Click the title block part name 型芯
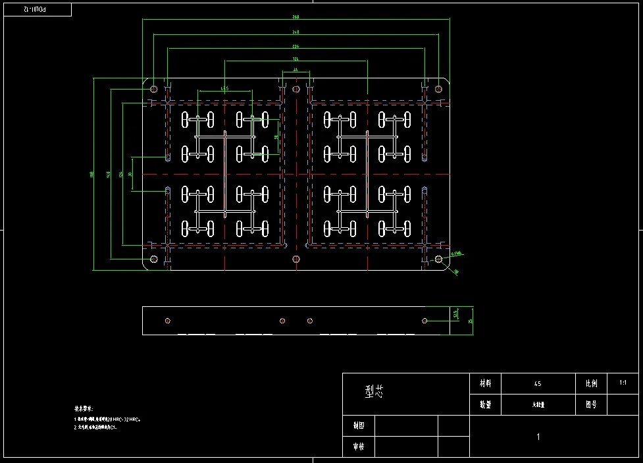643x463 pixels. point(374,392)
